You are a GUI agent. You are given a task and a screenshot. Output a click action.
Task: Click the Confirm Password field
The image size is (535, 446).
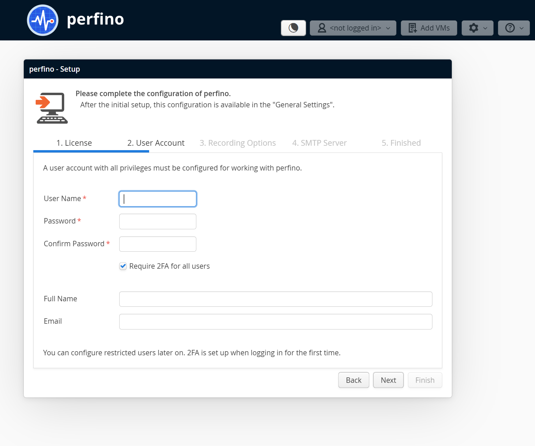tap(158, 244)
